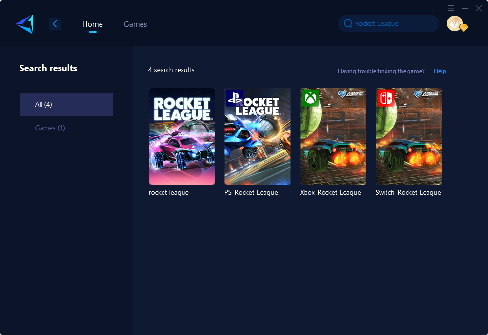Open the Help link
Screen dimensions: 488x335
pyautogui.click(x=440, y=71)
